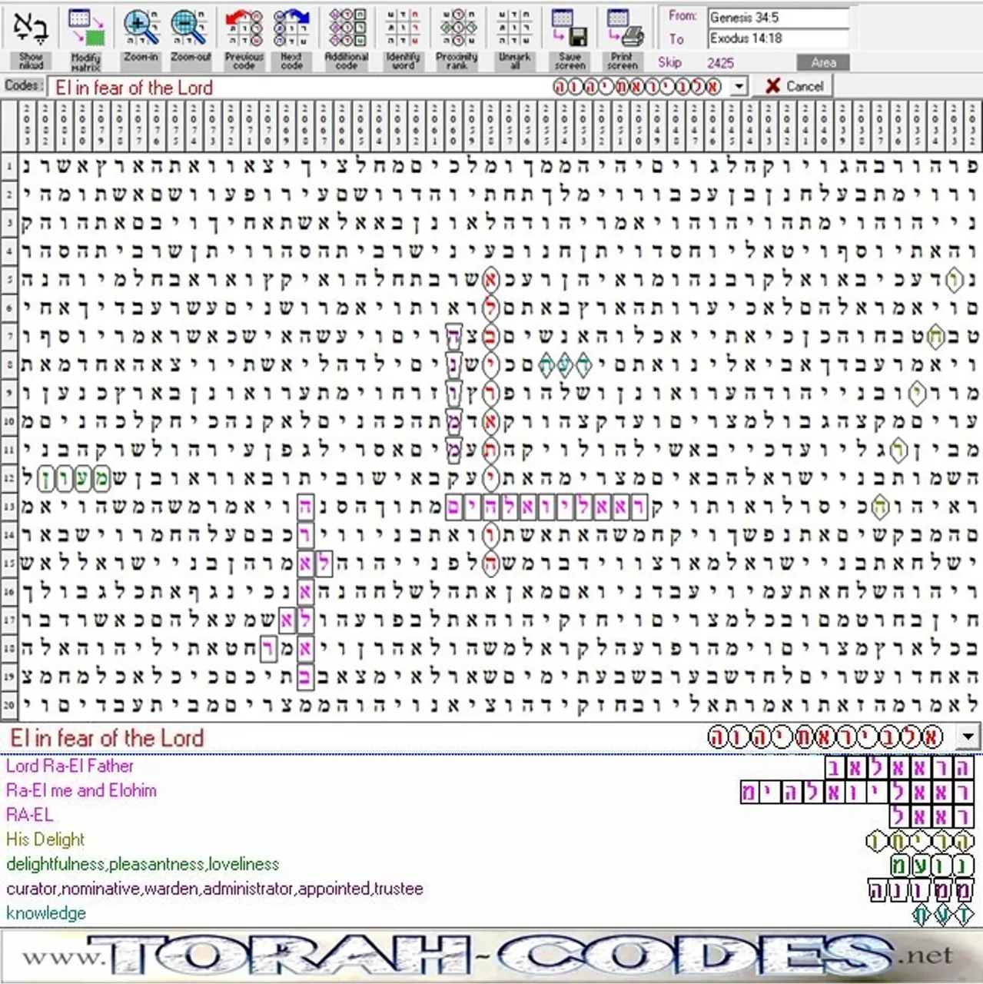Select the Identify word tool
The width and height of the screenshot is (983, 984).
click(x=403, y=38)
